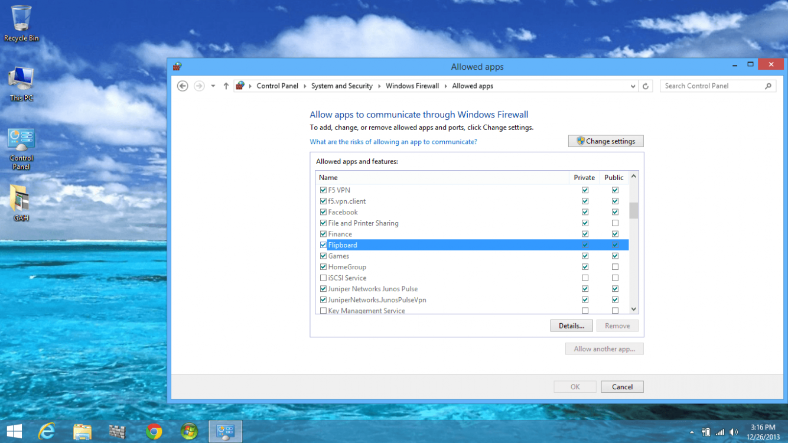The height and width of the screenshot is (443, 788).
Task: Click the back navigation arrow
Action: click(x=183, y=86)
